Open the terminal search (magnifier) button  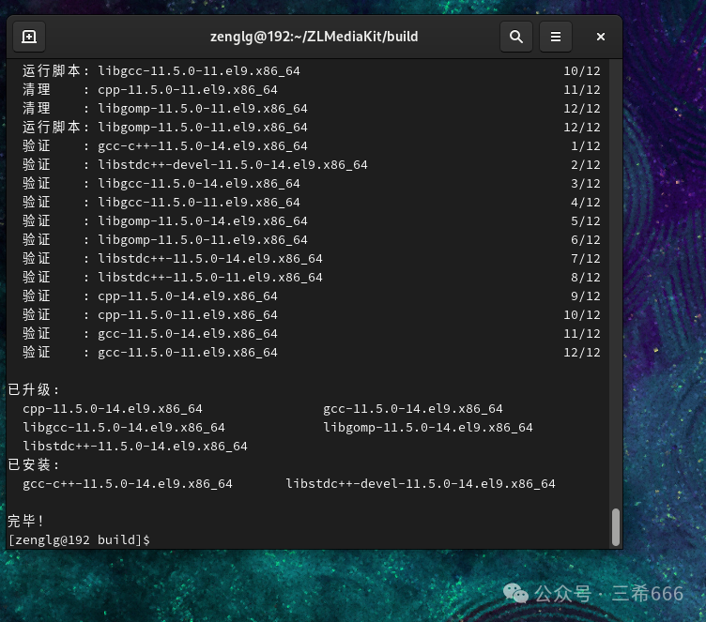pyautogui.click(x=515, y=37)
